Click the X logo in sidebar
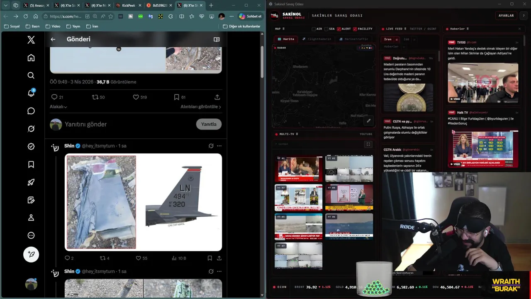The height and width of the screenshot is (299, 531). (x=31, y=40)
